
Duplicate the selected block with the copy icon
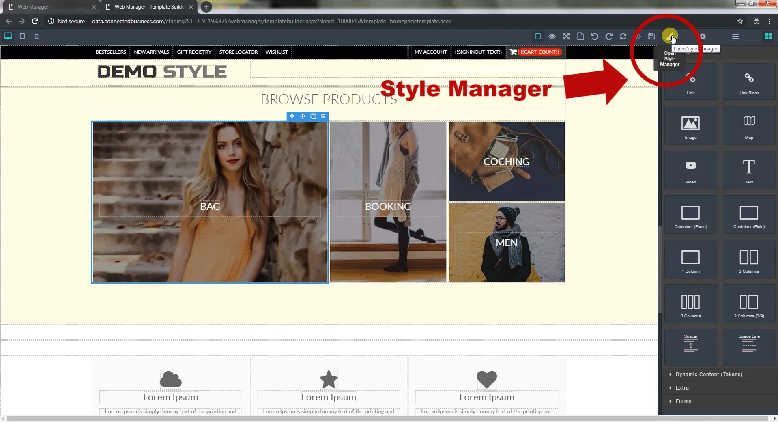click(313, 116)
